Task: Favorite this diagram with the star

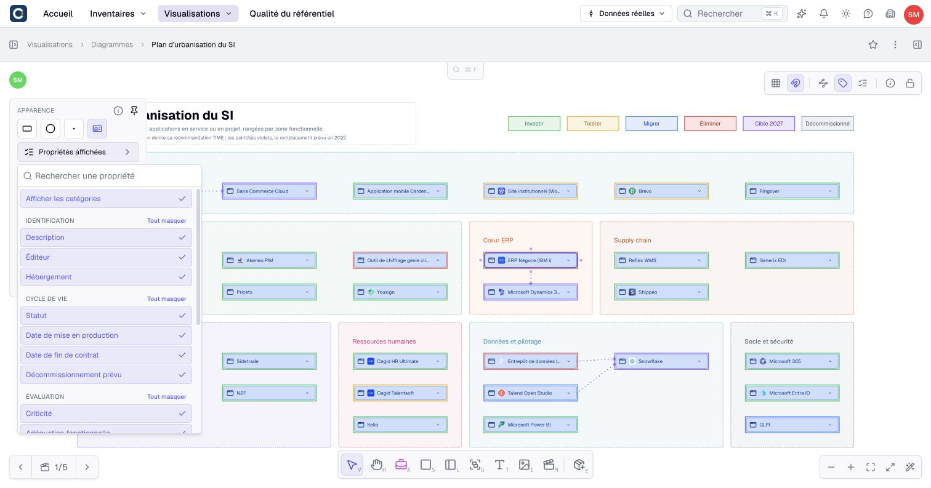Action: [x=873, y=44]
